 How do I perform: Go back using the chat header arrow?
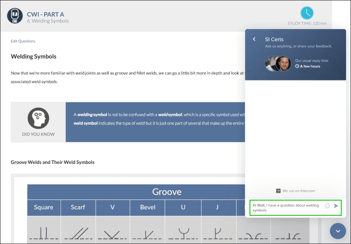point(254,39)
